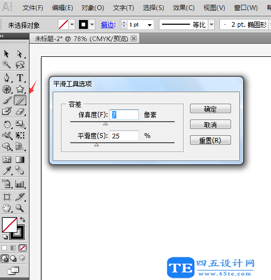
Task: Choose the Column Graph tool
Action: coord(19,184)
